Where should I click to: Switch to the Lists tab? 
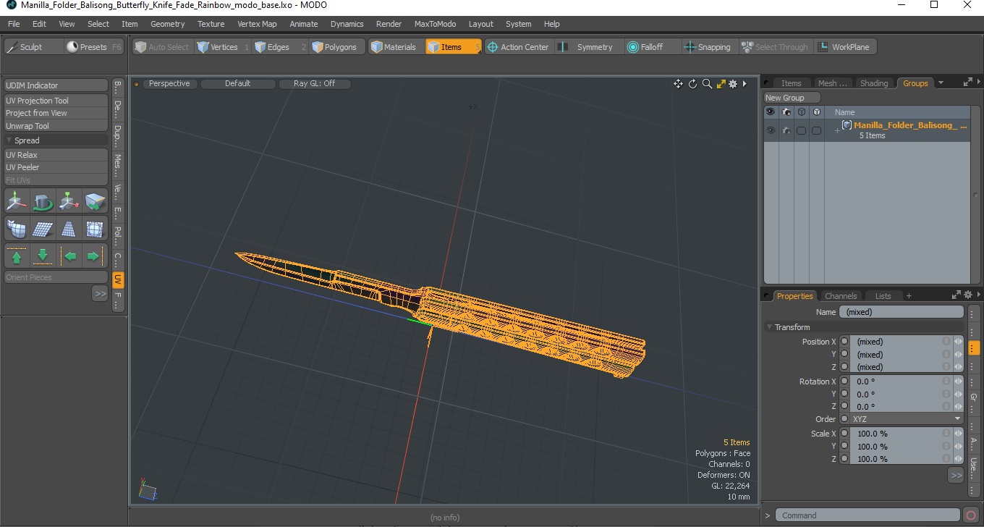coord(883,296)
